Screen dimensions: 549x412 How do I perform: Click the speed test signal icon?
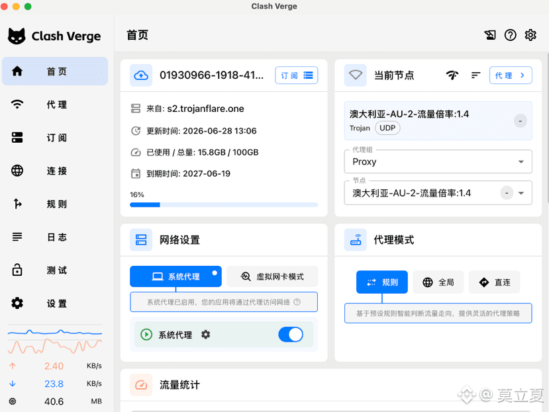point(452,75)
